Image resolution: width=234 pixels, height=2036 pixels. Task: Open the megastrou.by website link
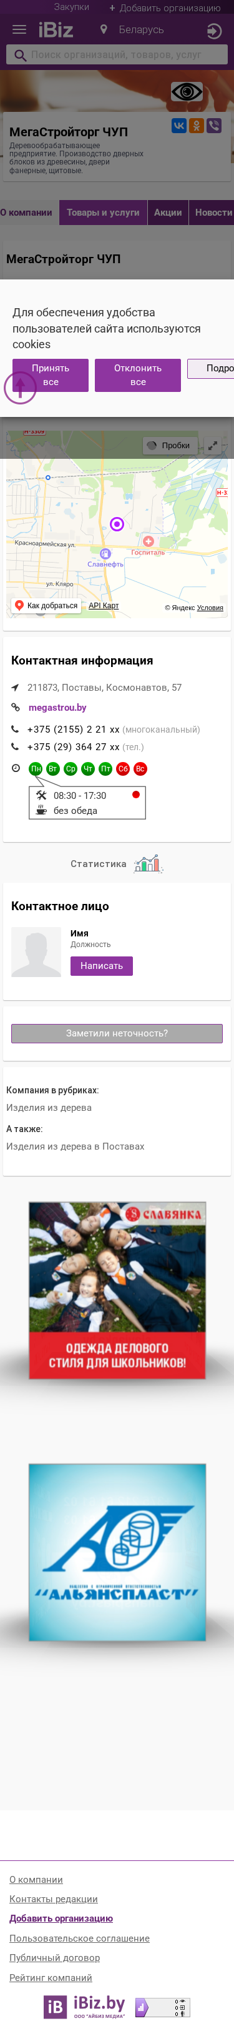pyautogui.click(x=57, y=708)
